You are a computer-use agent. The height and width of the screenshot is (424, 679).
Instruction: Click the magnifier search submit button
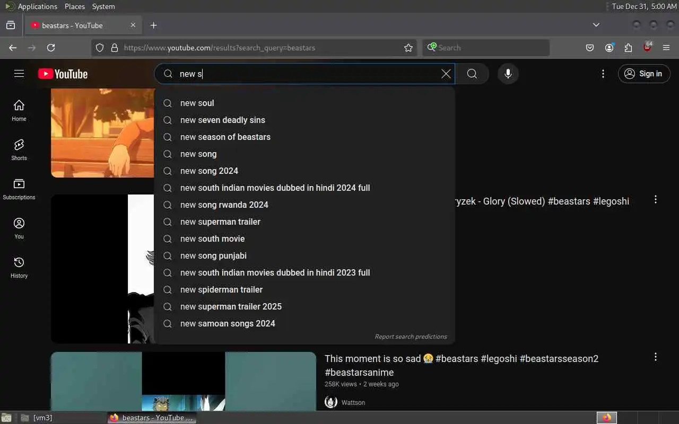[472, 74]
